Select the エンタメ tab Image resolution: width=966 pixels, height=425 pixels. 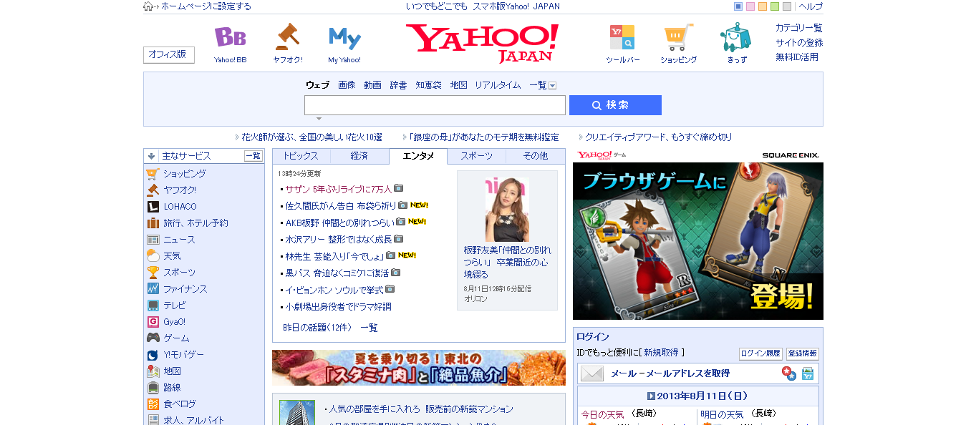tap(418, 156)
